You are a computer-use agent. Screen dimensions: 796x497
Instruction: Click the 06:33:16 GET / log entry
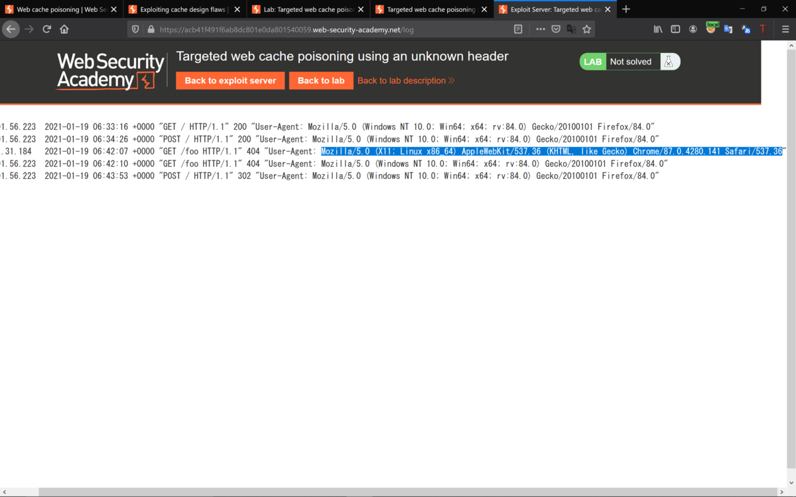(328, 127)
